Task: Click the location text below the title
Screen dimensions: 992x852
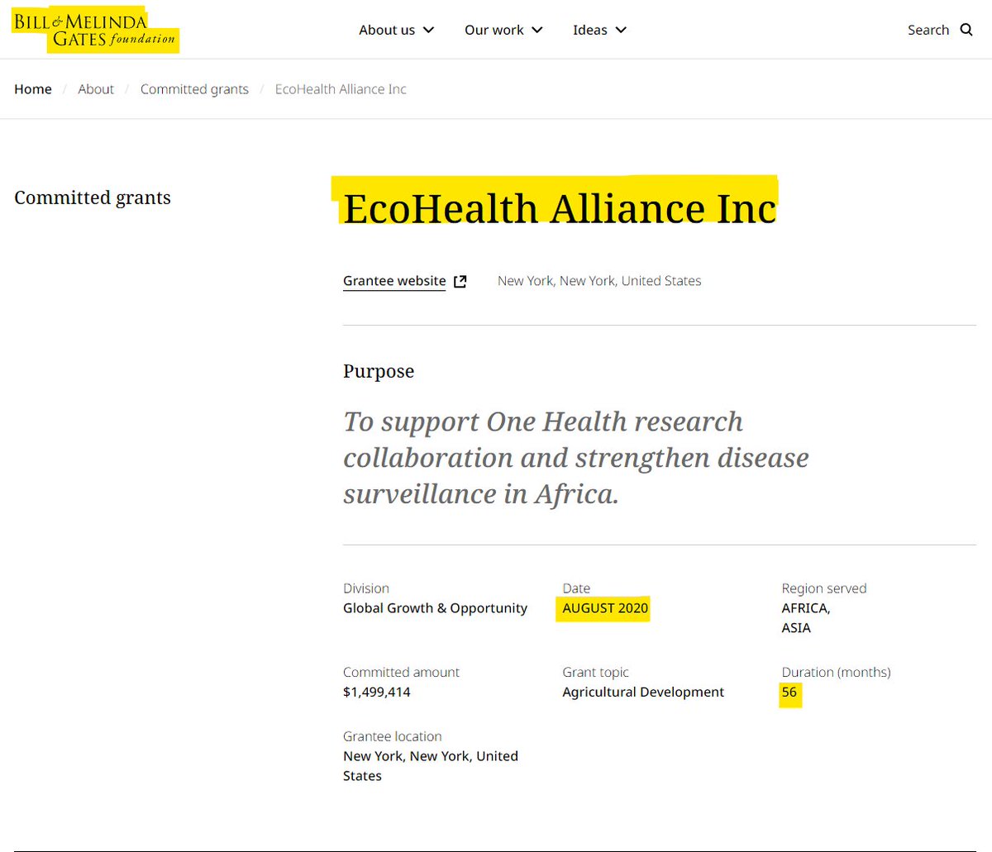Action: pyautogui.click(x=599, y=281)
